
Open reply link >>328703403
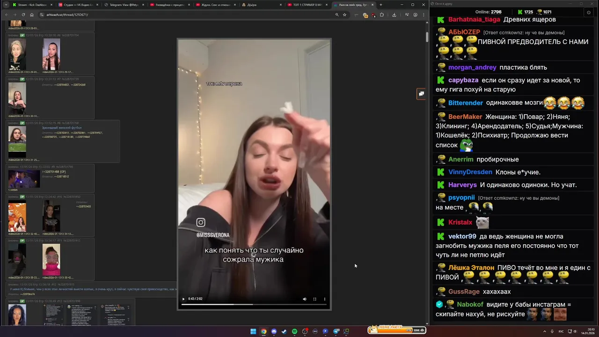click(84, 206)
